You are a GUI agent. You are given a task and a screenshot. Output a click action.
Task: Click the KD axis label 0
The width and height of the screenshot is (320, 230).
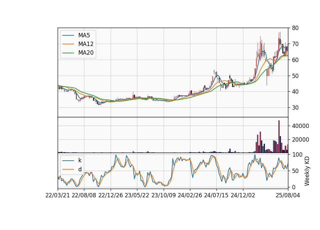click(x=293, y=187)
